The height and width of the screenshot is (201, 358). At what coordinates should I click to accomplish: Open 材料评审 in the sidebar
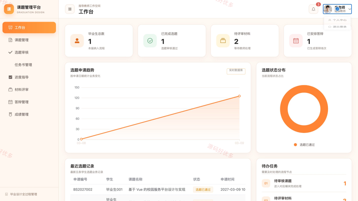point(29,90)
